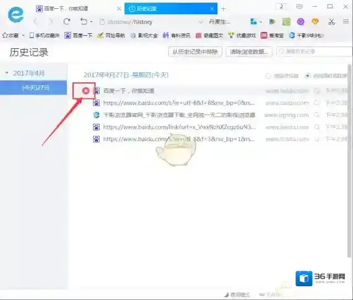The height and width of the screenshot is (300, 353).
Task: Open the dropdown next to the undo arrow
Action: (91, 22)
